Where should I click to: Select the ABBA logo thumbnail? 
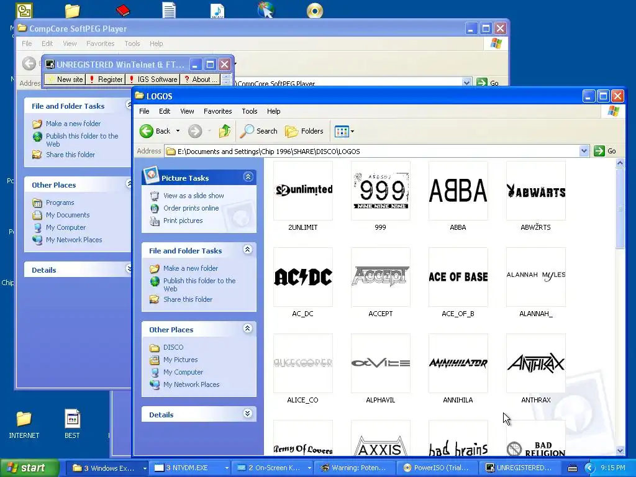pos(458,191)
